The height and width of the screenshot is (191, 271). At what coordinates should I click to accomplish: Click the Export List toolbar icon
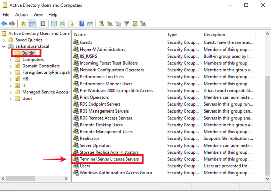pyautogui.click(x=71, y=24)
